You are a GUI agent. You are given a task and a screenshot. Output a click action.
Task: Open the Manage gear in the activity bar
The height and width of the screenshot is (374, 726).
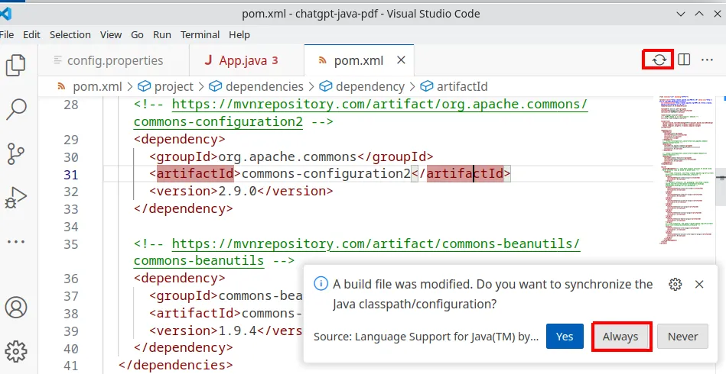(16, 352)
